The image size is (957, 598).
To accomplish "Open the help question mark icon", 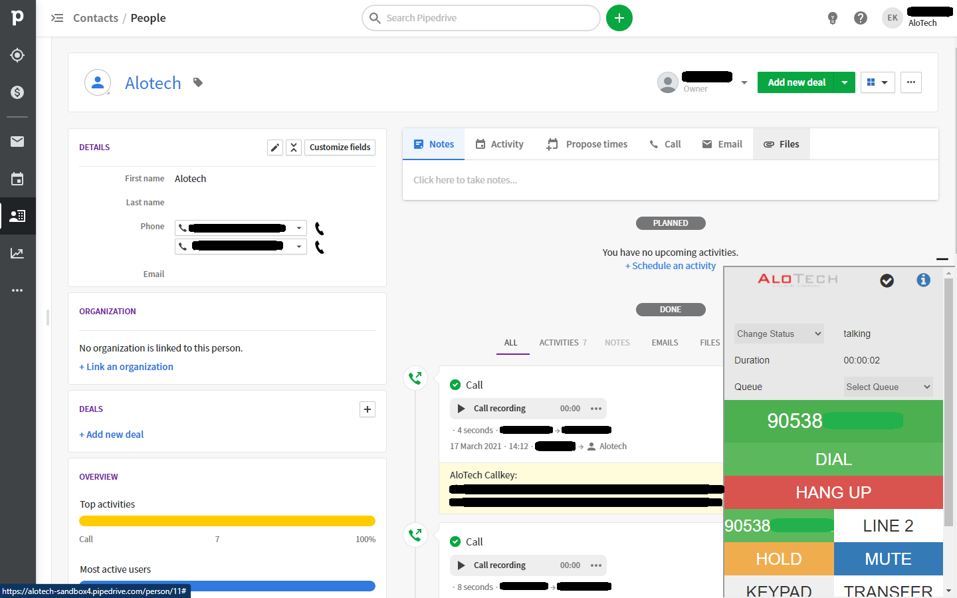I will pyautogui.click(x=861, y=18).
